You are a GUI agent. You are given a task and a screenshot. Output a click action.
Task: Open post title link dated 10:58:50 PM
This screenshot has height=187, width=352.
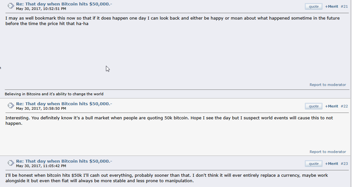click(64, 104)
